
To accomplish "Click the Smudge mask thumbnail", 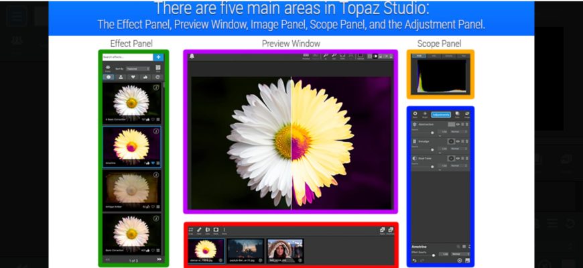I will pyautogui.click(x=451, y=141).
